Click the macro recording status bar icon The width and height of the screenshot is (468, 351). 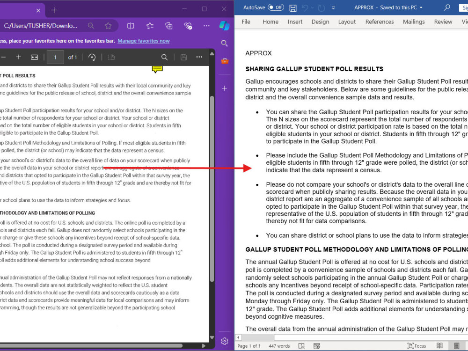(x=317, y=346)
